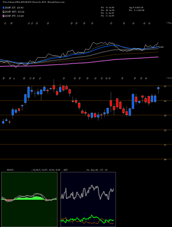Viewport: 172px width, 227px height.
Task: Click the price axis label 14
Action: pyautogui.click(x=165, y=101)
